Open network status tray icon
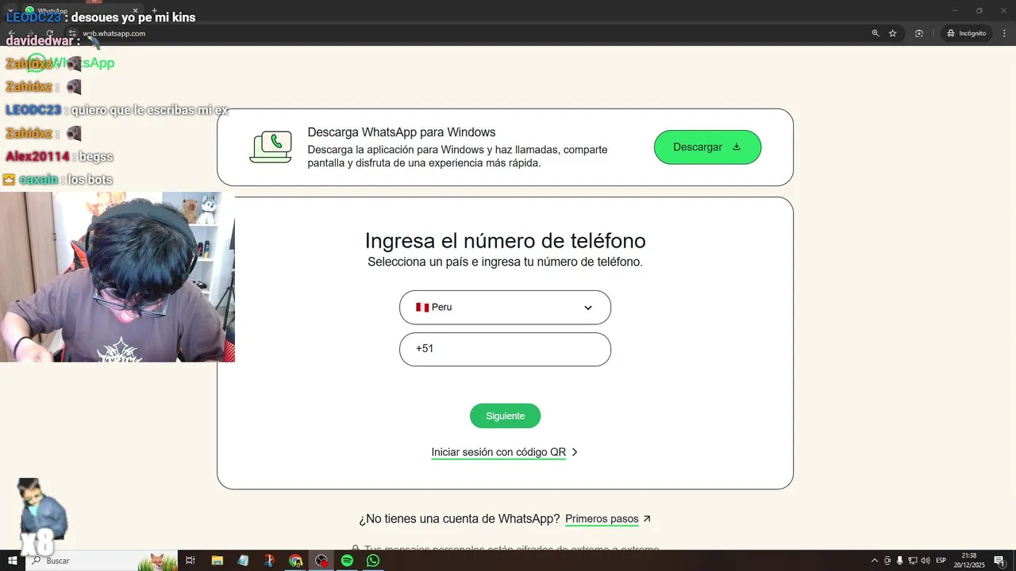Image resolution: width=1016 pixels, height=571 pixels. pos(913,561)
